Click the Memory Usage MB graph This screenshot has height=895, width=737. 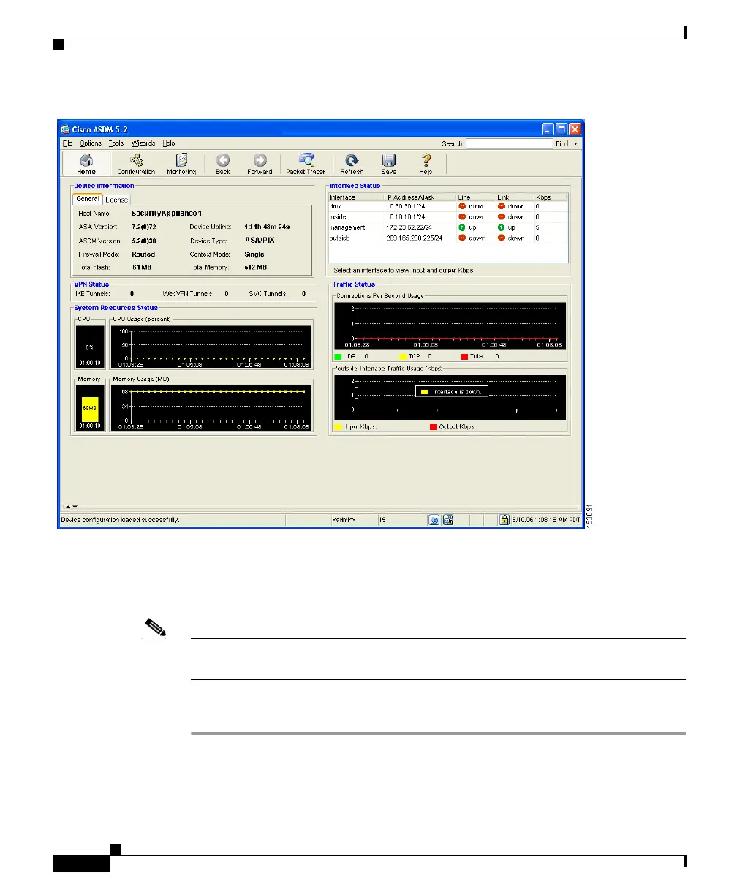pyautogui.click(x=211, y=407)
